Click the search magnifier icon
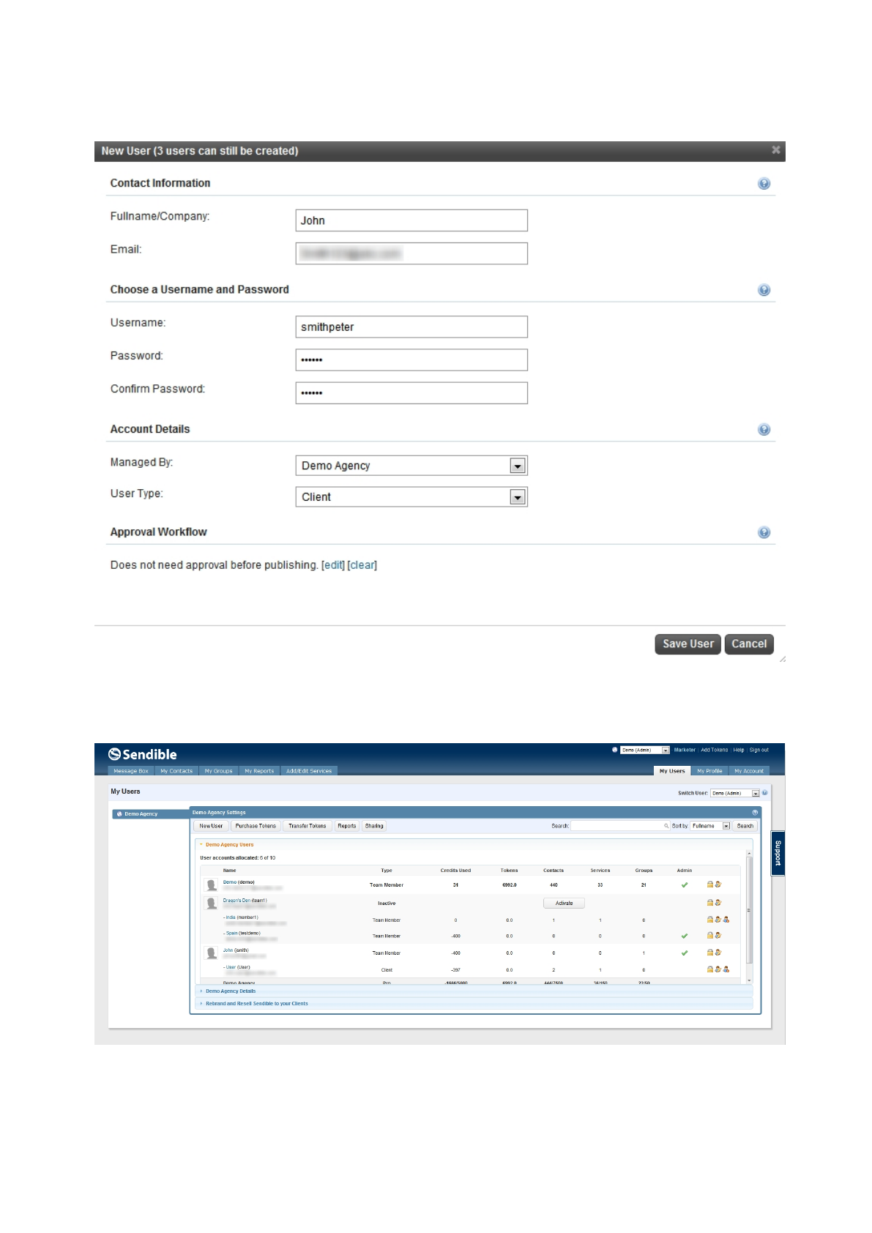This screenshot has width=872, height=1233. [666, 826]
